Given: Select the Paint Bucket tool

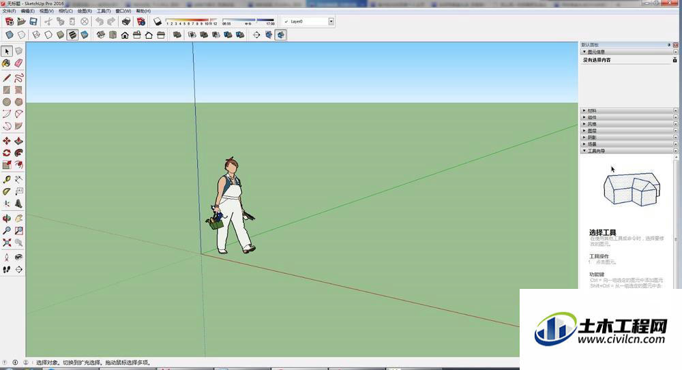Looking at the screenshot, I should tap(7, 63).
